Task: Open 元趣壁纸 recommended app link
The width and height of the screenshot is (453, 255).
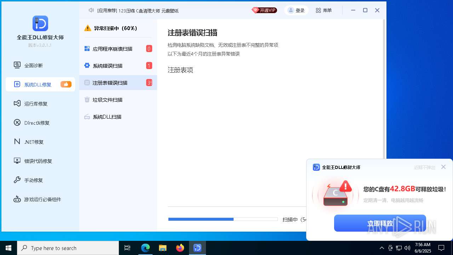Action: tap(170, 11)
